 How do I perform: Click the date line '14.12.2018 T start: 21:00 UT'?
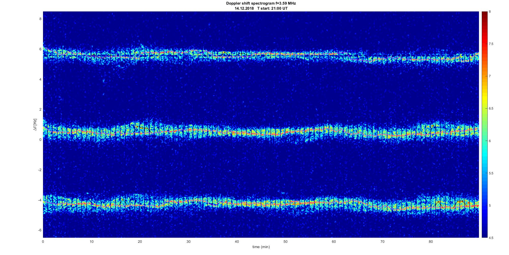pos(261,8)
